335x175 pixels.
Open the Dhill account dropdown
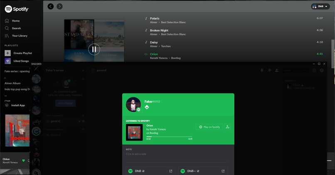320,6
